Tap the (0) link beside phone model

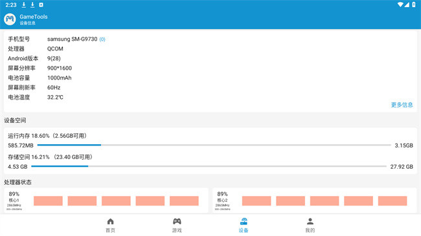click(102, 39)
